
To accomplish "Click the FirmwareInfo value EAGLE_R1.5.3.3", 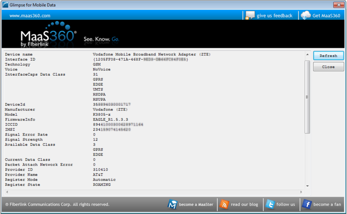I will tap(111, 120).
